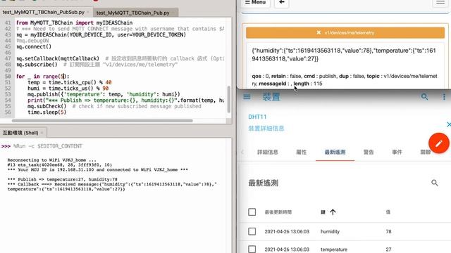Toggle the select-all checkbox in telemetry table
This screenshot has width=451, height=253.
(x=252, y=212)
